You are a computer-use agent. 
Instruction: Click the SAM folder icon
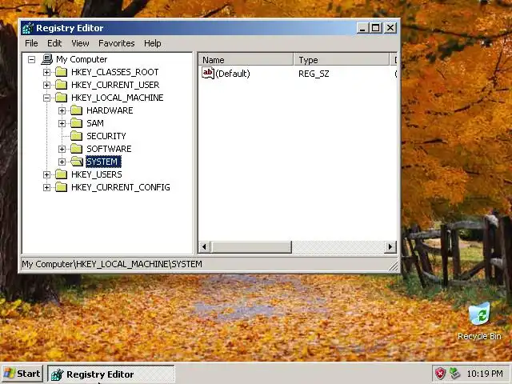click(x=77, y=123)
